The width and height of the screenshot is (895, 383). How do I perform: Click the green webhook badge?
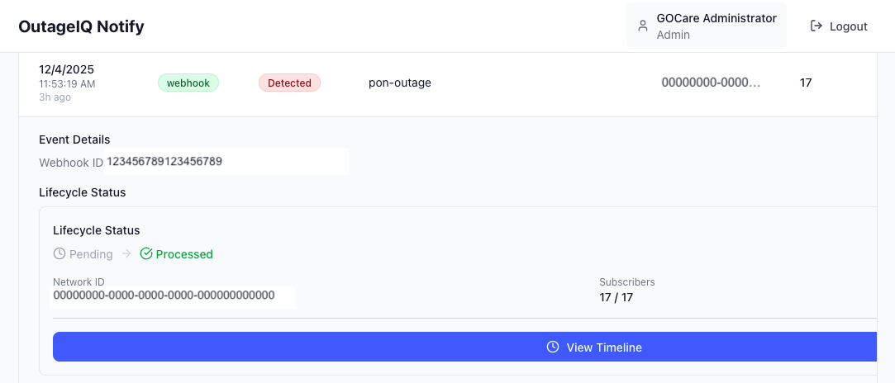pos(188,83)
